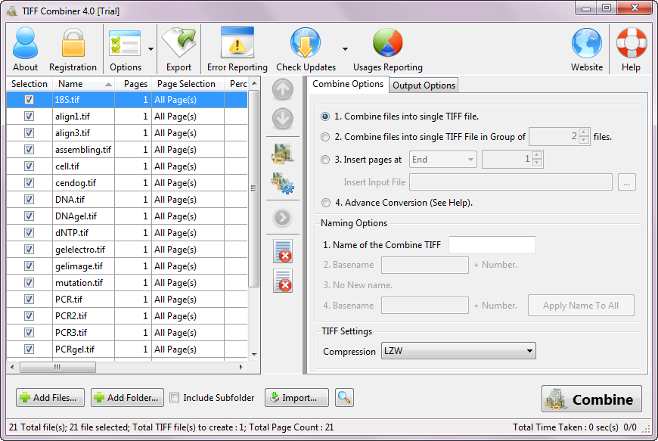This screenshot has height=441, width=658.
Task: Switch to the Combine Options tab
Action: click(x=348, y=84)
